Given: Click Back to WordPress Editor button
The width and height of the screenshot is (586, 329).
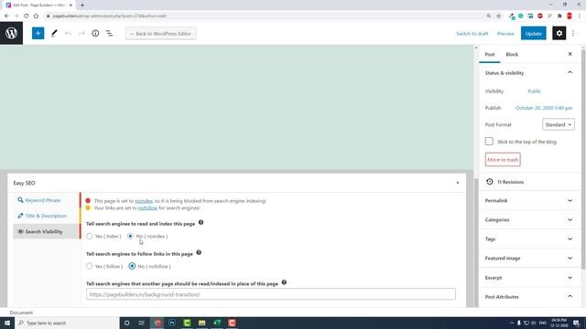Looking at the screenshot, I should coord(161,34).
